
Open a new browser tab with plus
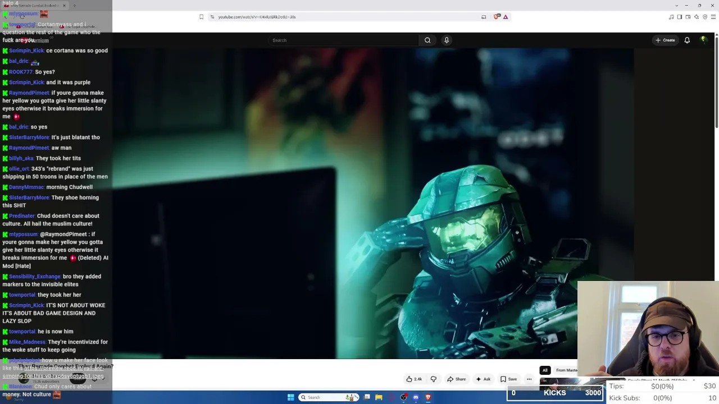pyautogui.click(x=74, y=6)
